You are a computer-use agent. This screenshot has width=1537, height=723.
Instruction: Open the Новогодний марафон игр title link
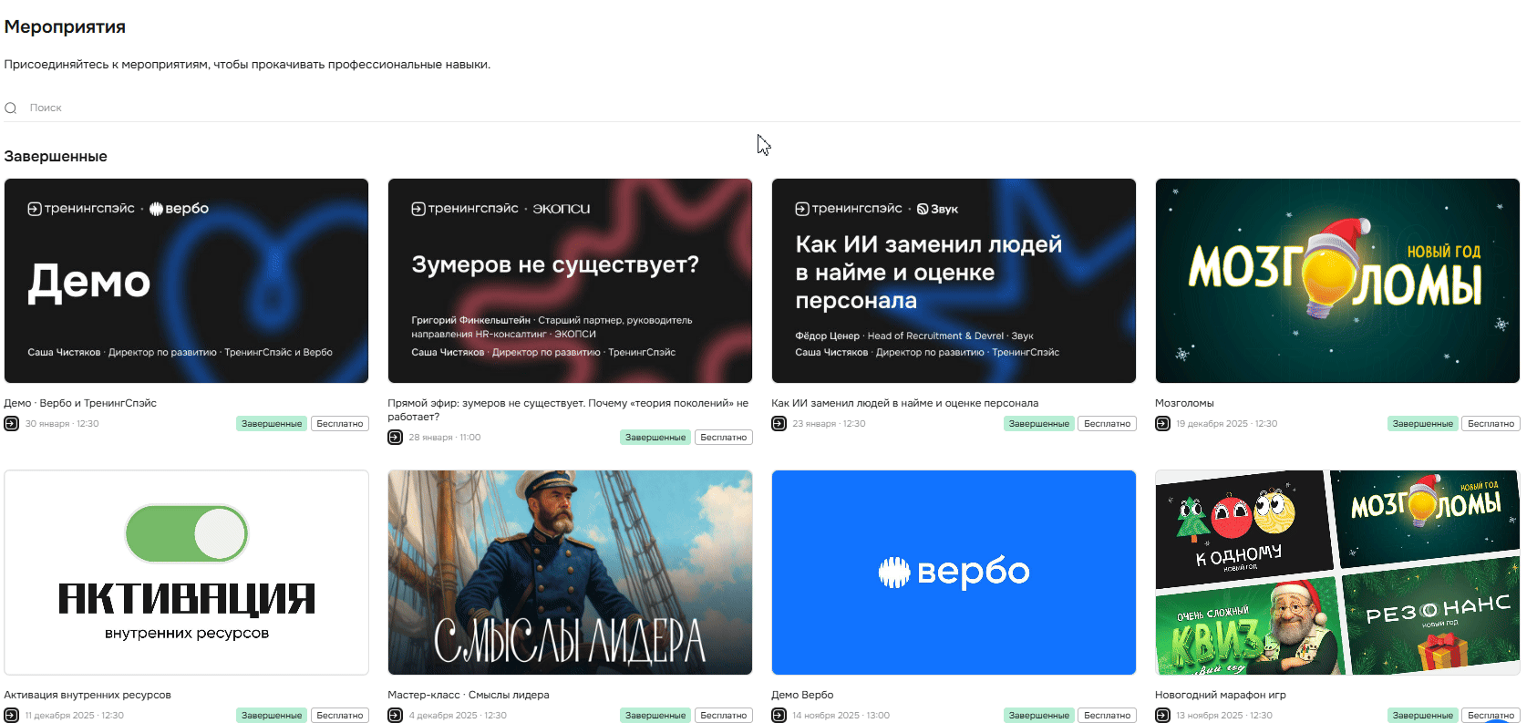1221,695
